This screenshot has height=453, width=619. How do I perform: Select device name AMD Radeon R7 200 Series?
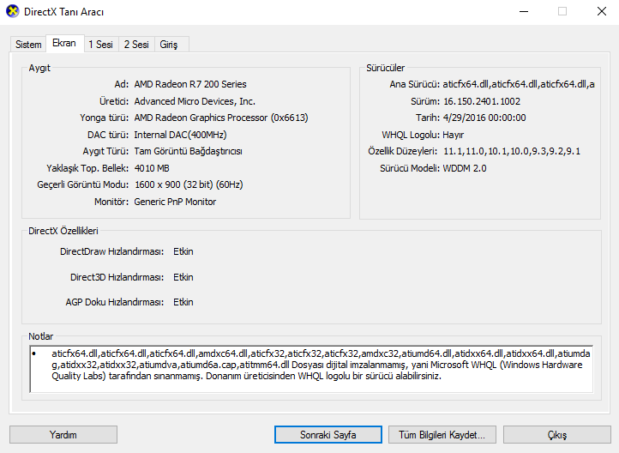point(190,84)
